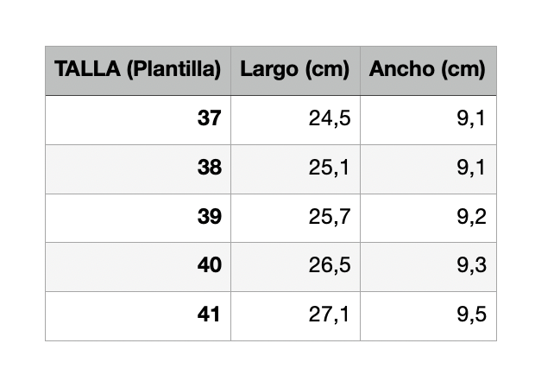Viewport: 535px width, 375px height.
Task: Click the "(cm)" unit beside Largo
Action: (x=328, y=70)
